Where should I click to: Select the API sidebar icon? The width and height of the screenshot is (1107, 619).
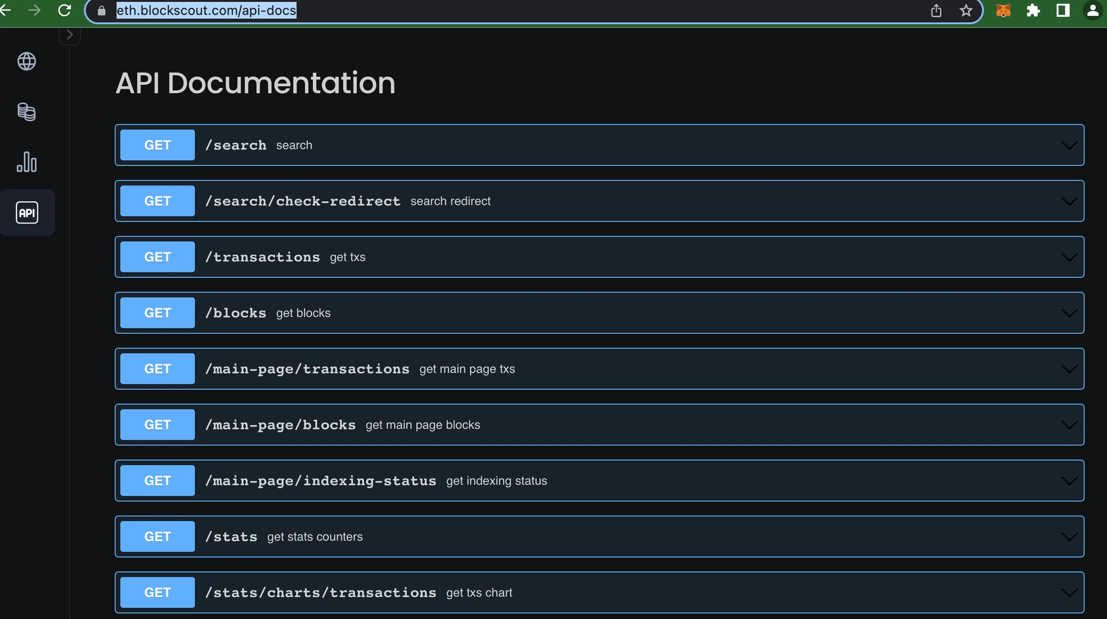tap(27, 212)
